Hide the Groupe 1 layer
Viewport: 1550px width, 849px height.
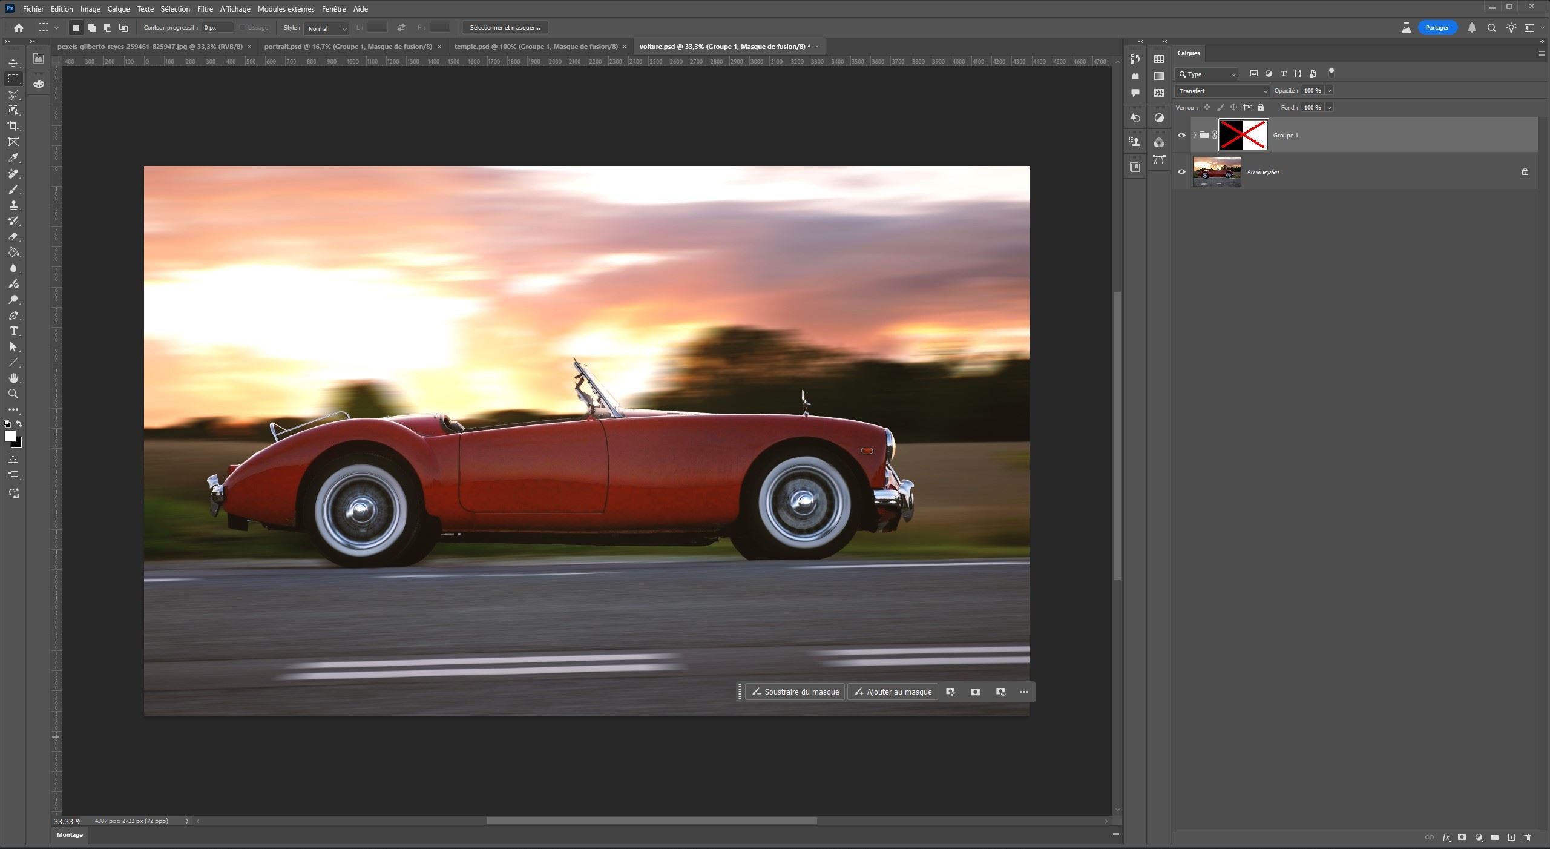1181,135
